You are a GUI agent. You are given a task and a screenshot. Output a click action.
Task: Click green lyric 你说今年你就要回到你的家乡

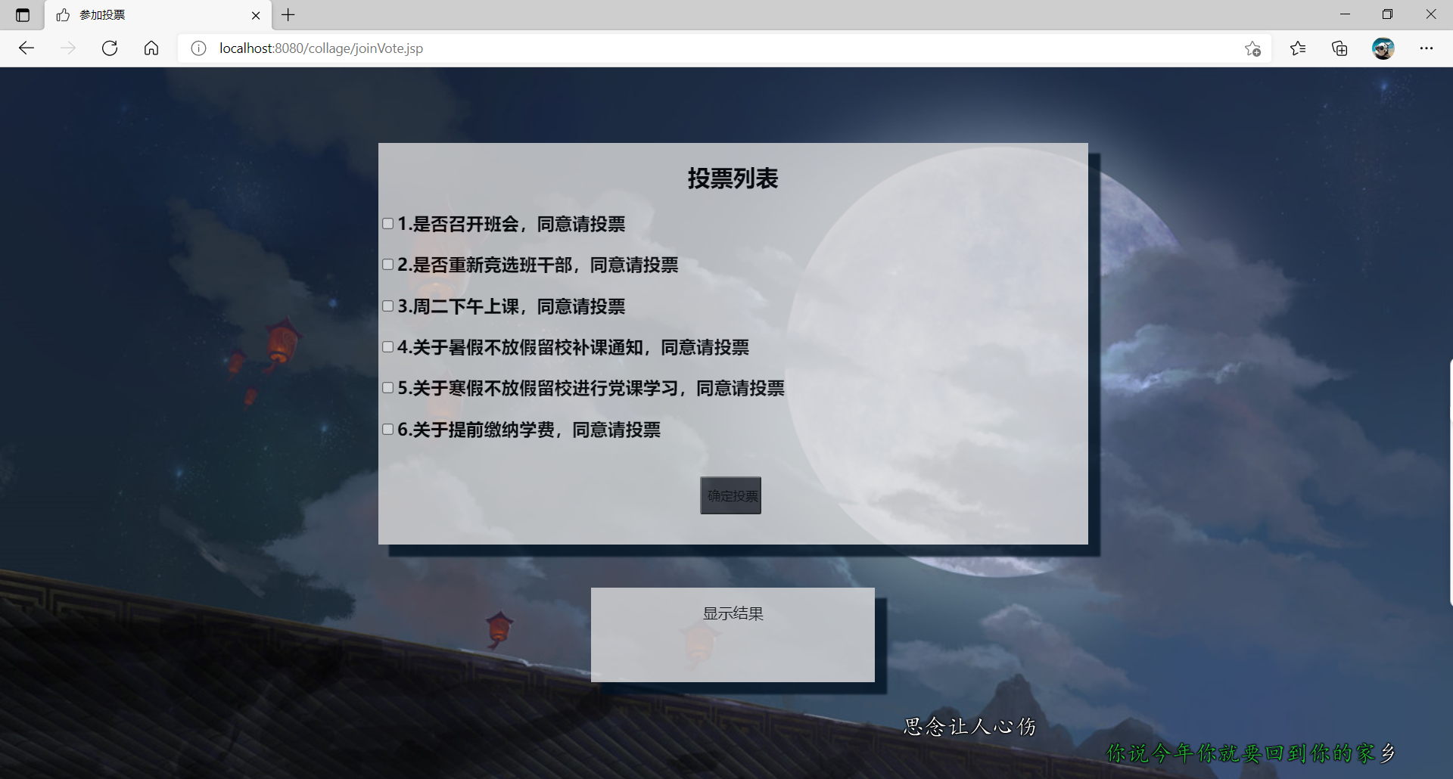tap(1251, 753)
